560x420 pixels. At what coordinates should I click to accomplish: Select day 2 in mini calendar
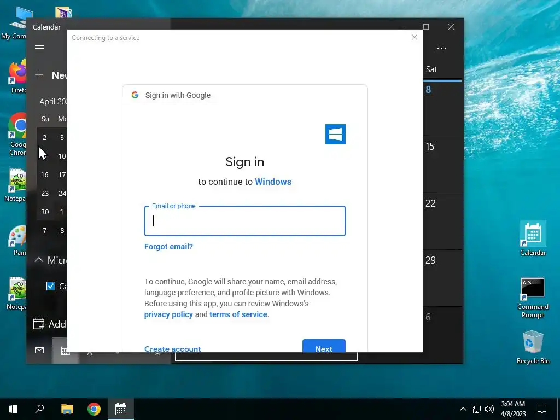pyautogui.click(x=45, y=137)
